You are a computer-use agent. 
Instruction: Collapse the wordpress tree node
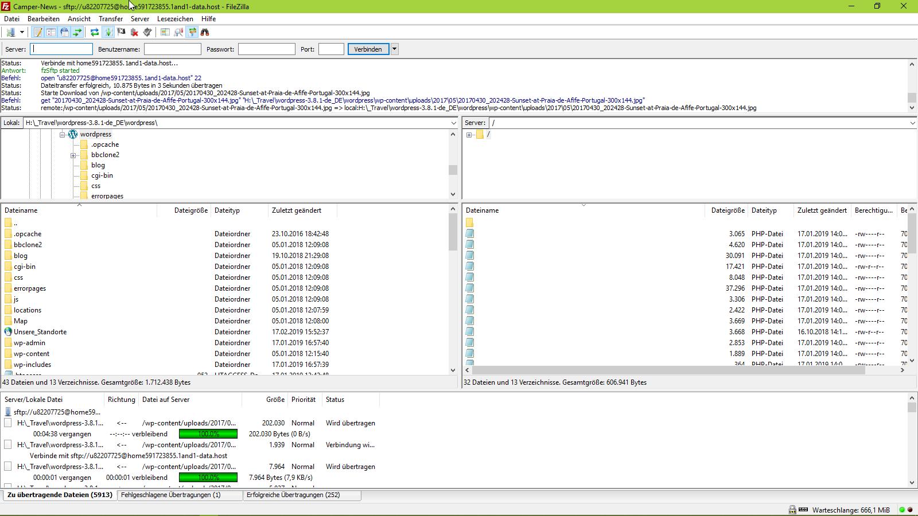(63, 134)
